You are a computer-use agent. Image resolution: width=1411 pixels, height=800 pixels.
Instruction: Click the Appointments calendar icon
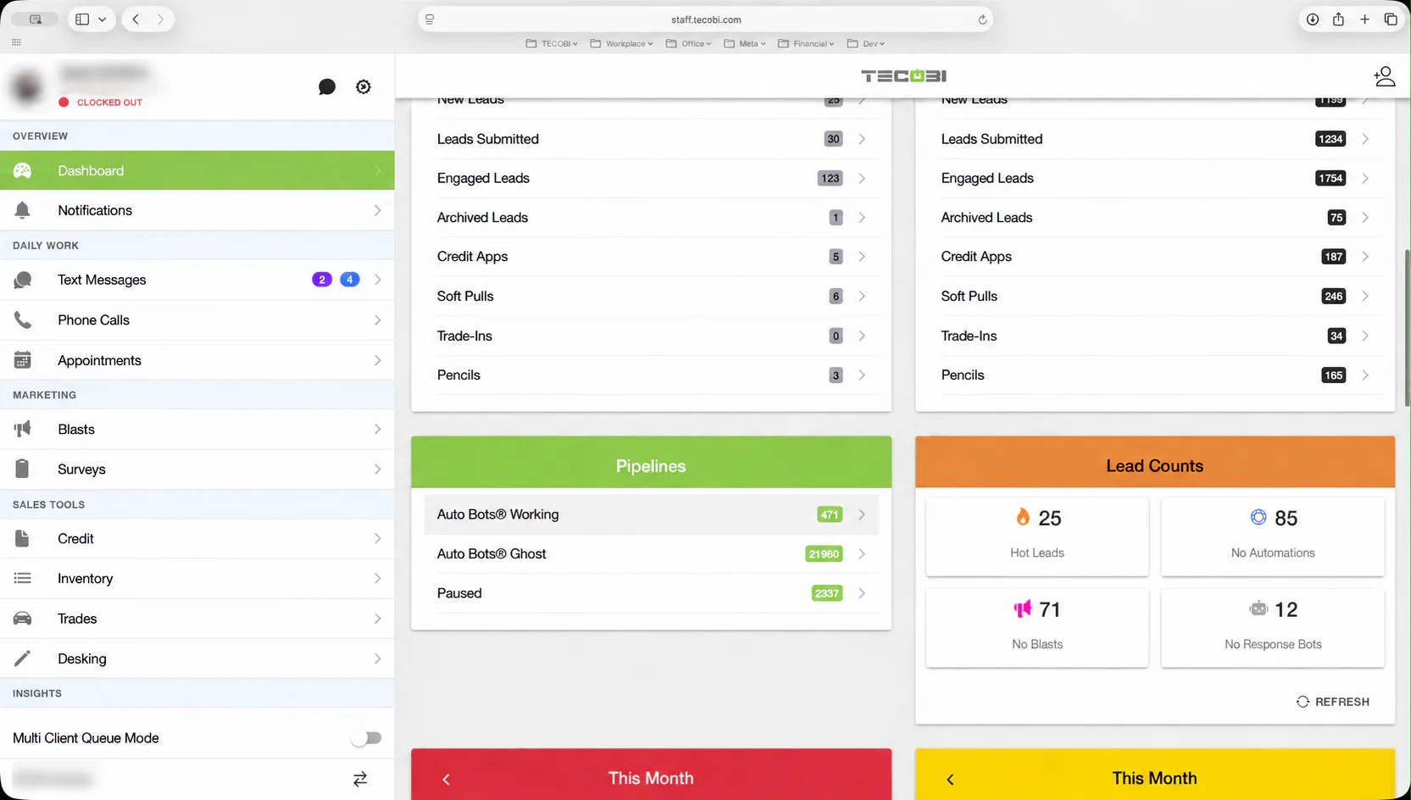23,360
